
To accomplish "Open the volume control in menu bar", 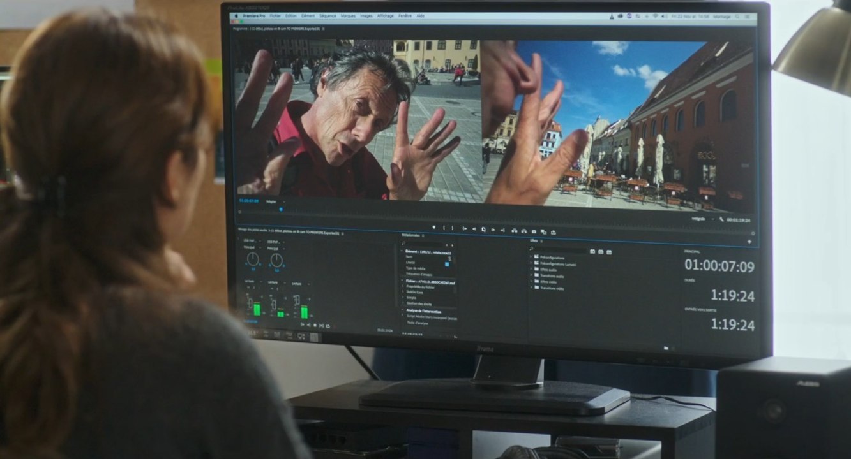I will click(x=663, y=17).
